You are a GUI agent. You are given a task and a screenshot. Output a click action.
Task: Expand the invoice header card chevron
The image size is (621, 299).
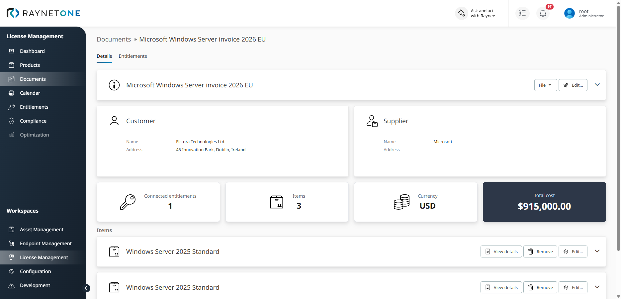[597, 85]
